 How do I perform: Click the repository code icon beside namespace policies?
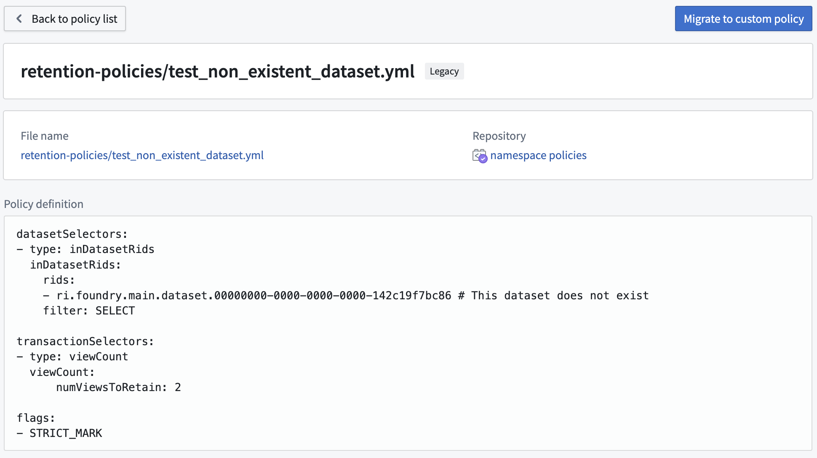point(480,156)
